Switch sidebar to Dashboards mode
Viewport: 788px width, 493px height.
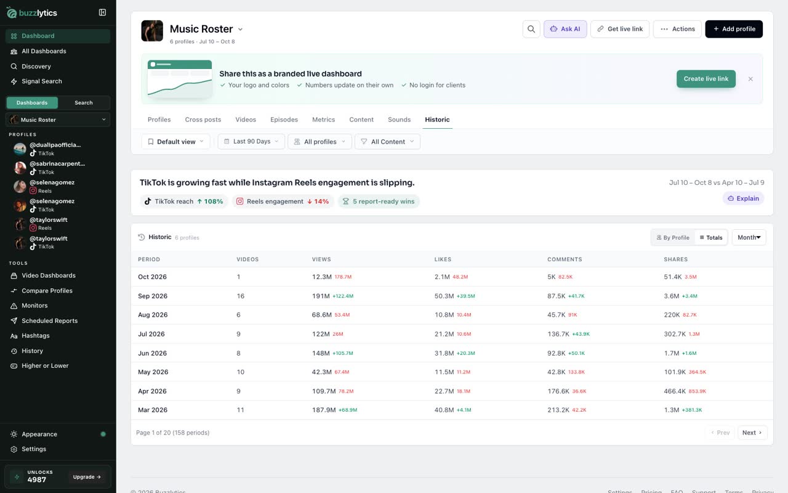tap(32, 103)
